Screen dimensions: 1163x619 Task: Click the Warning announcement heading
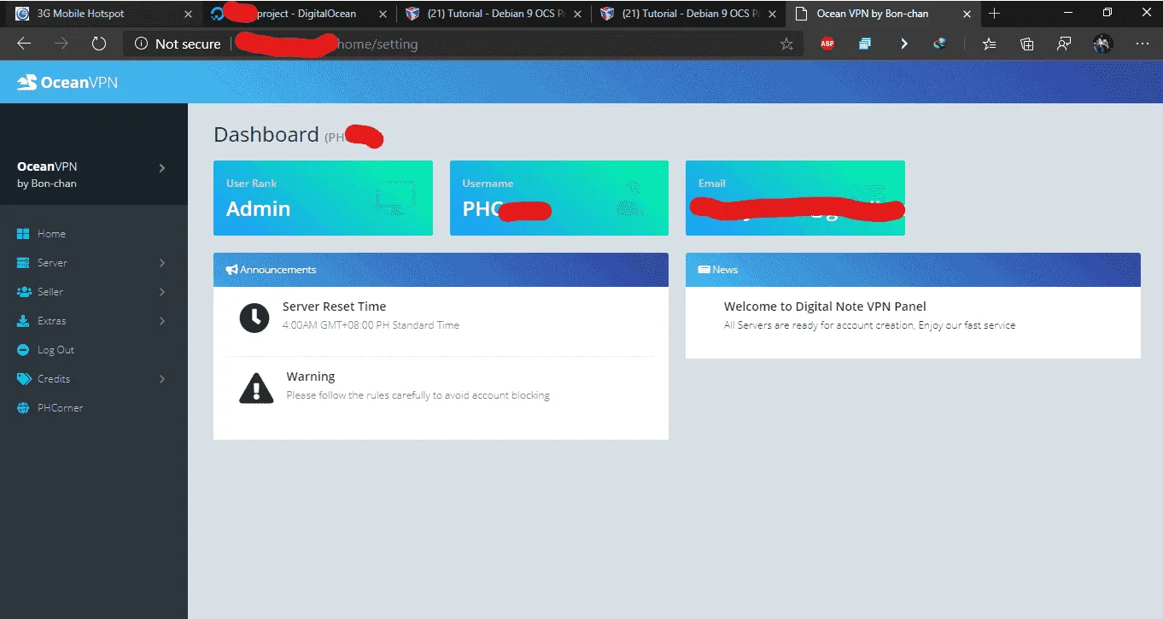point(311,377)
